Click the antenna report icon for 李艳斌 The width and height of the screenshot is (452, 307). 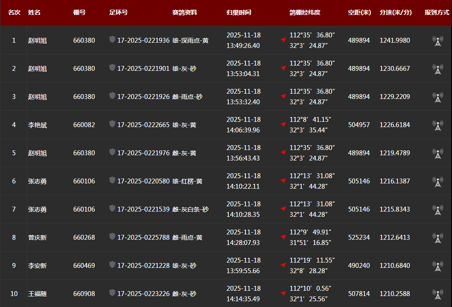437,125
